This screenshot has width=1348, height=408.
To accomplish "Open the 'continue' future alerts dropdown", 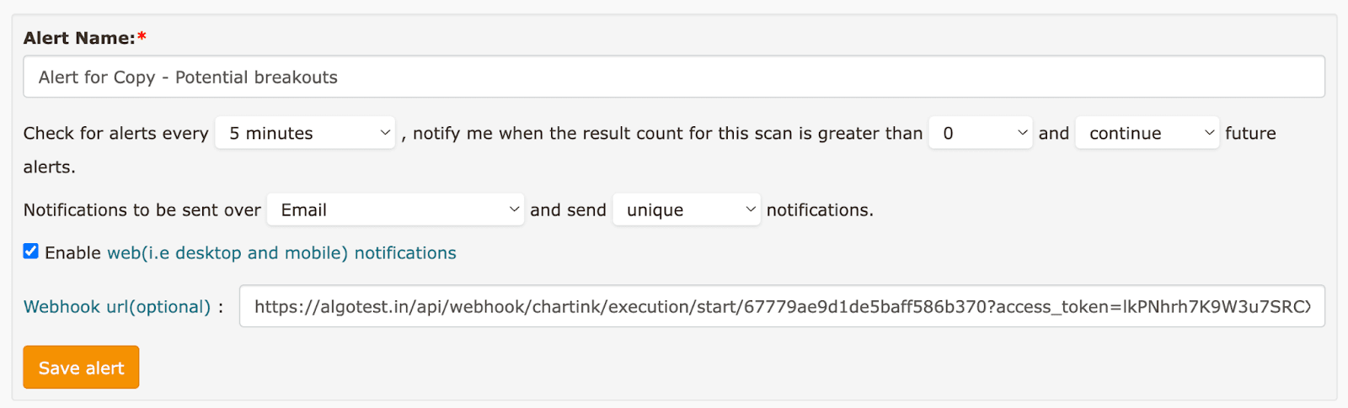I will pyautogui.click(x=1137, y=133).
